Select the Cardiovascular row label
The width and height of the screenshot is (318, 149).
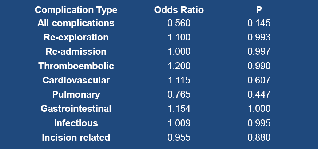coord(76,80)
